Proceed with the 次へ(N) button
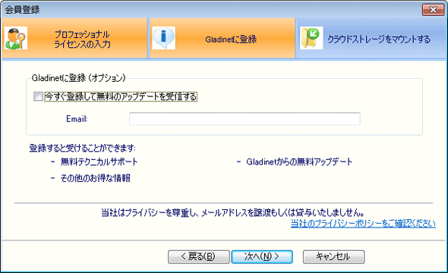This screenshot has height=273, width=448. pyautogui.click(x=262, y=257)
